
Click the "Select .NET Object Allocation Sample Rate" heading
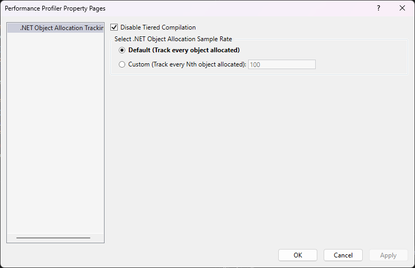coord(173,39)
